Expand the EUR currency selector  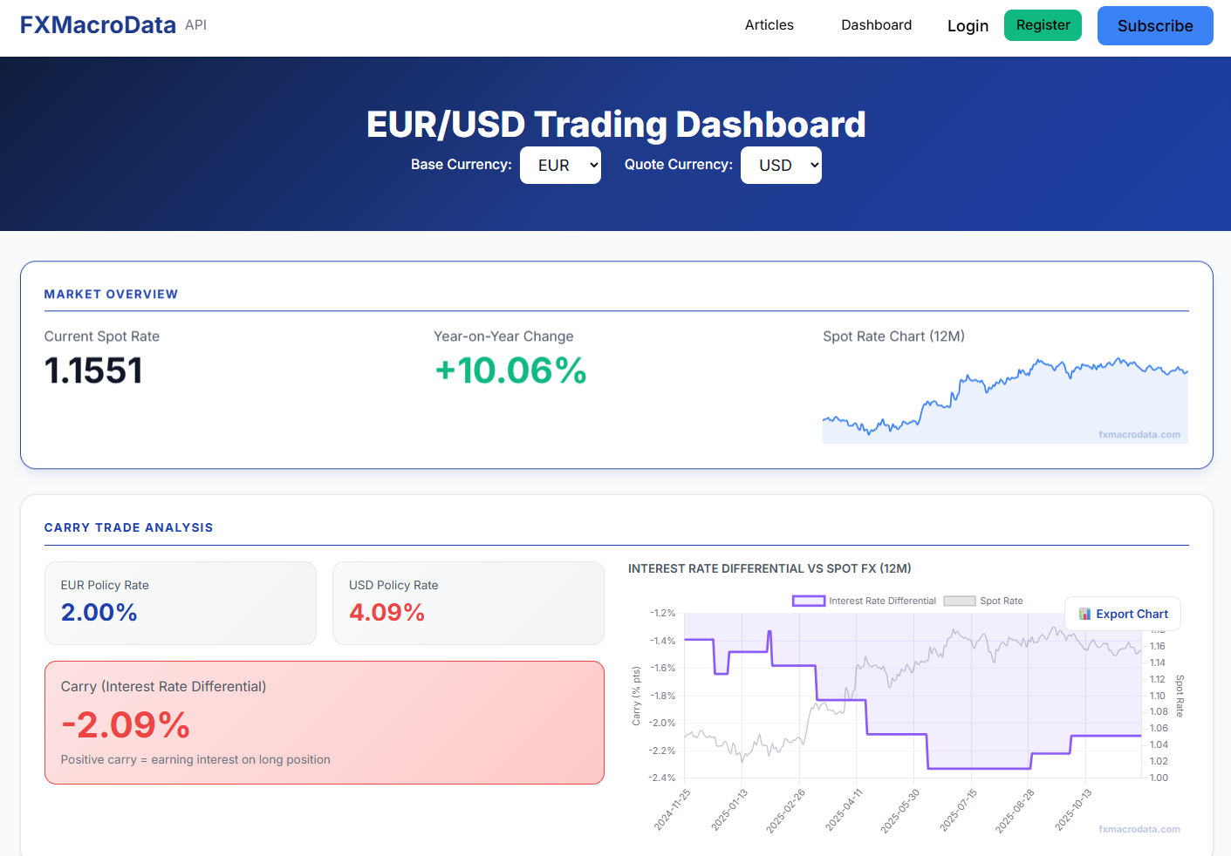tap(560, 165)
